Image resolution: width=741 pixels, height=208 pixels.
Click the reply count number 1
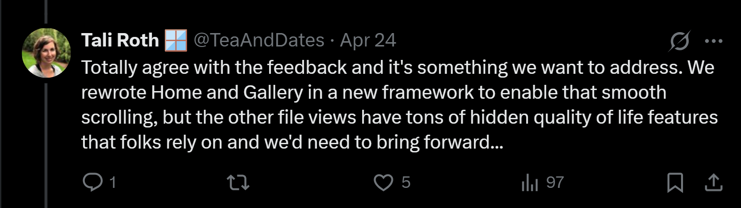(x=112, y=183)
